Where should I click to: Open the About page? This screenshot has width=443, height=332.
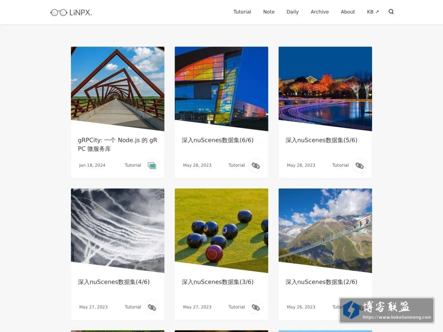pyautogui.click(x=348, y=12)
